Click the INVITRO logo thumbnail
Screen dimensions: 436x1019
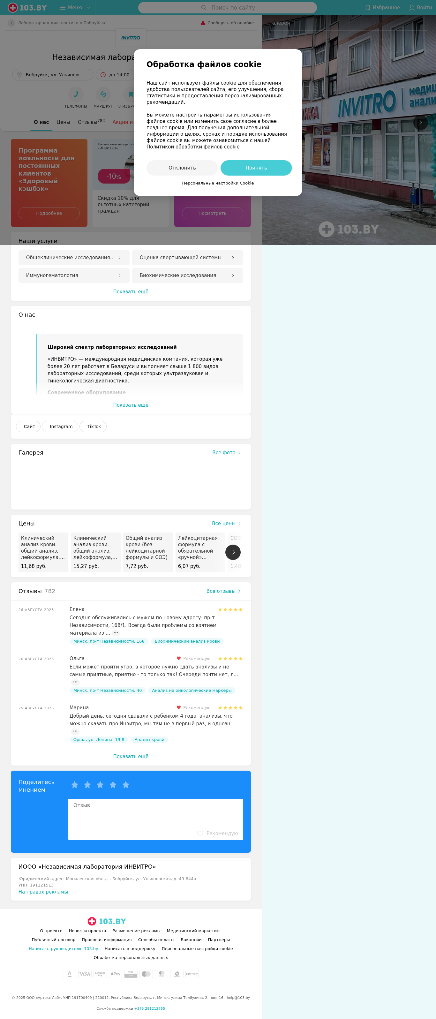tap(131, 38)
